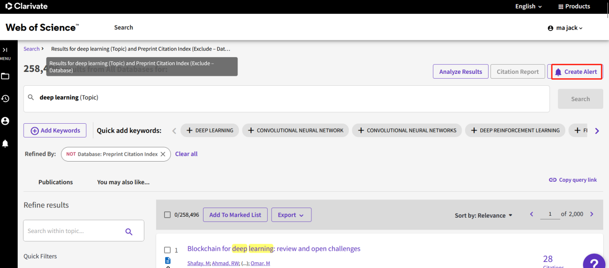The height and width of the screenshot is (268, 609).
Task: Switch to the Publications tab
Action: (x=56, y=182)
